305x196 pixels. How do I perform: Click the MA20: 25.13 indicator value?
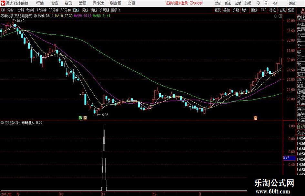pos(83,16)
